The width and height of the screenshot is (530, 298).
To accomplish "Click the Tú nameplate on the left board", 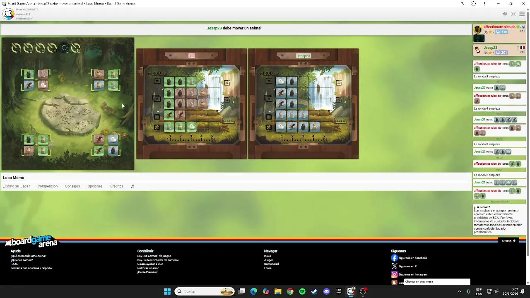I will tap(191, 56).
